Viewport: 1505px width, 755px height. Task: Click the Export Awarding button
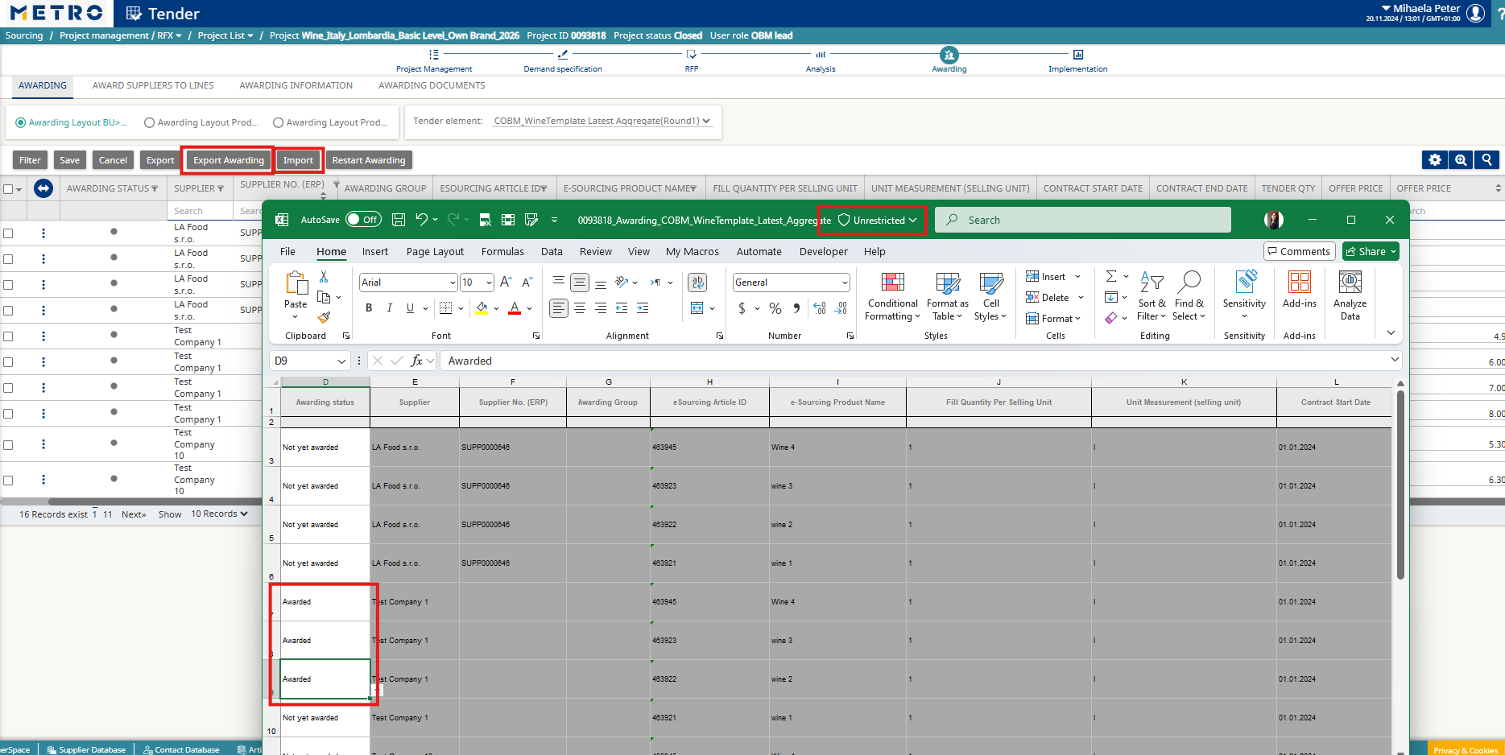coord(228,160)
